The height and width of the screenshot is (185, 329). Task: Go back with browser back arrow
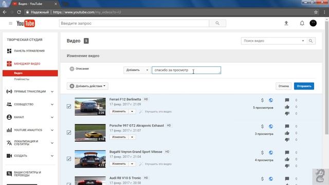click(5, 12)
